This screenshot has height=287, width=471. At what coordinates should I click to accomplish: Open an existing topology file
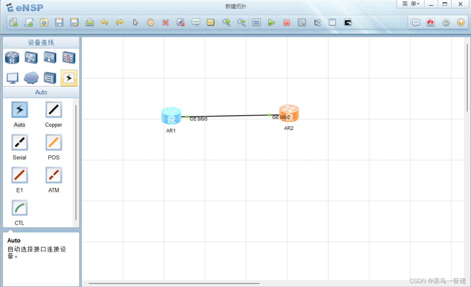pyautogui.click(x=44, y=22)
